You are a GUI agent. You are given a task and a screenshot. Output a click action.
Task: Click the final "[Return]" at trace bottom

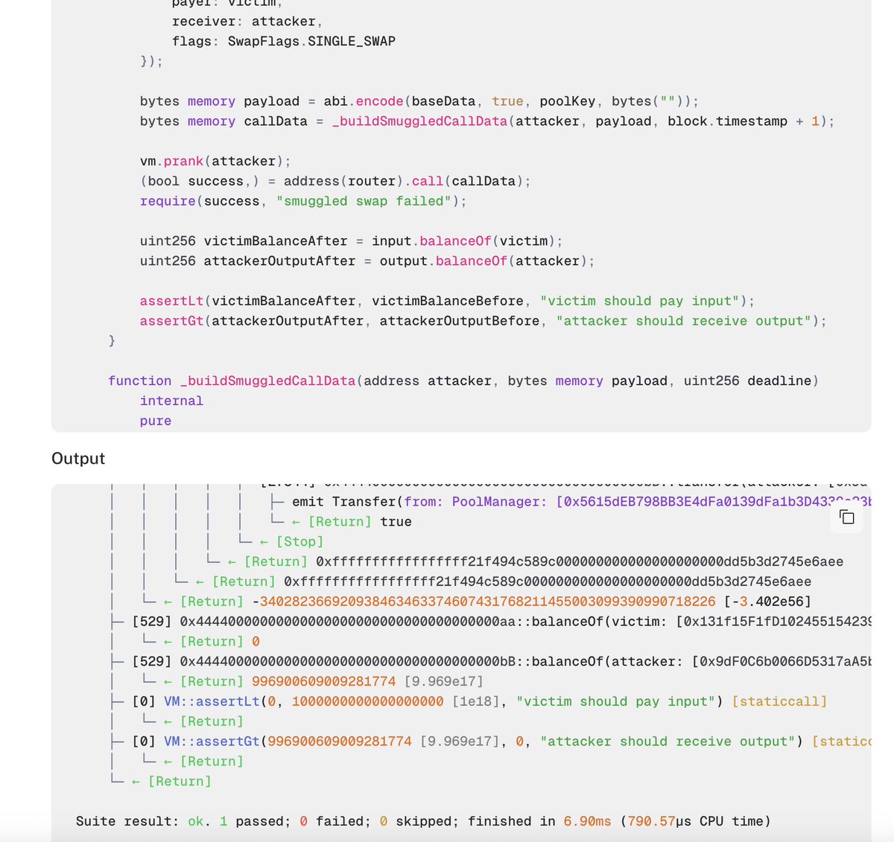tap(161, 781)
